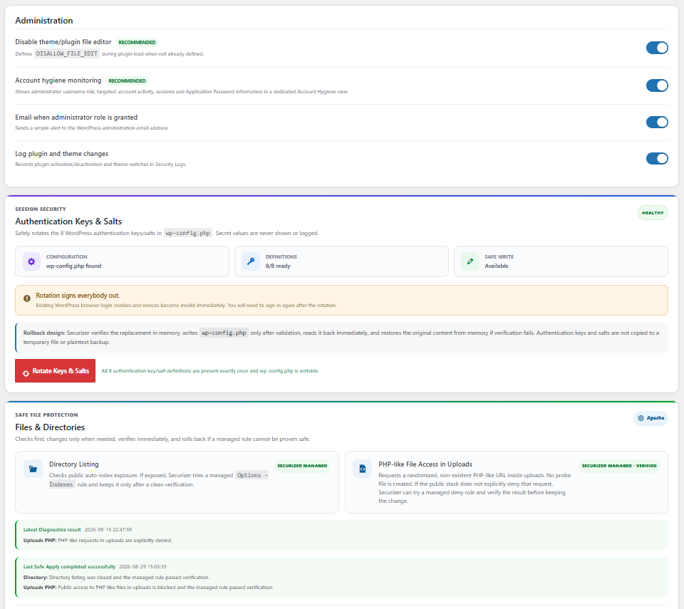
Task: Click the warning icon in rotation notice
Action: click(27, 298)
